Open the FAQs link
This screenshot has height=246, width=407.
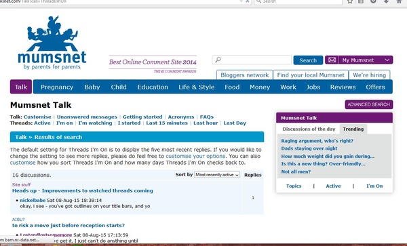click(x=207, y=117)
